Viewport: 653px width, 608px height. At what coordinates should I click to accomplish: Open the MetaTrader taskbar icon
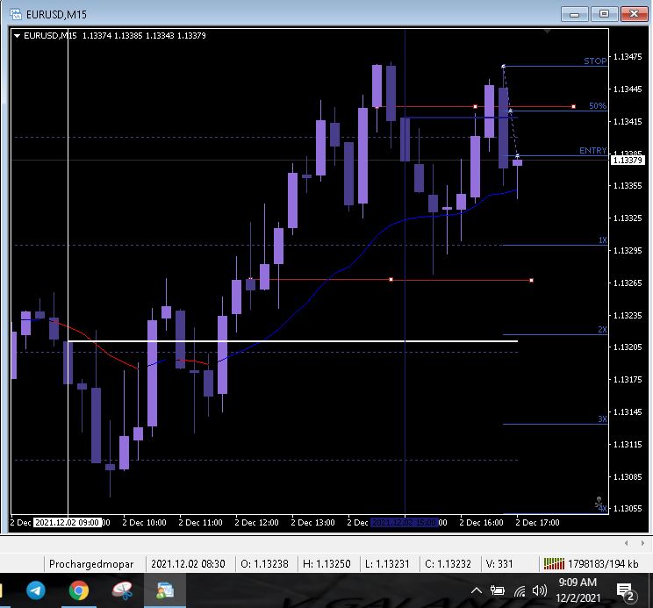point(165,590)
